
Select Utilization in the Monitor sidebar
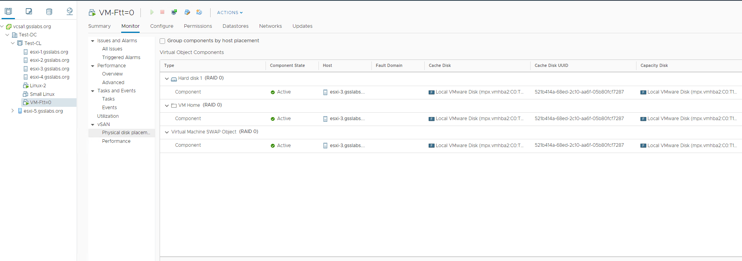click(108, 116)
